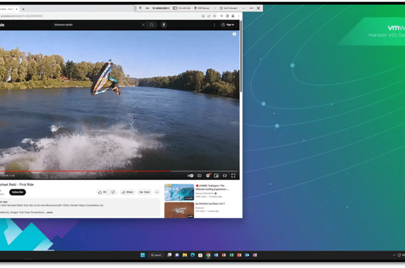405x268 pixels.
Task: Bookmark this page with the star icon
Action: pos(214,16)
